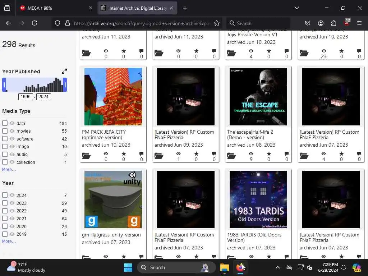Check the data media type box
This screenshot has width=368, height=276.
point(5,123)
